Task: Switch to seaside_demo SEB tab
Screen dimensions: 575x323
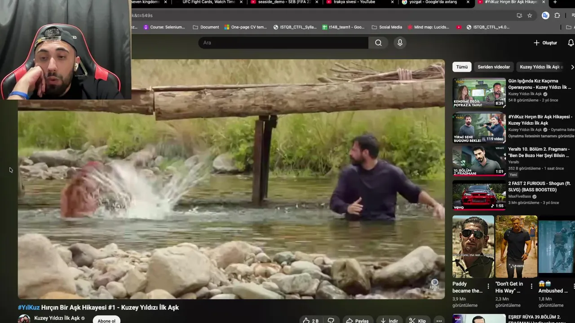Action: click(284, 2)
